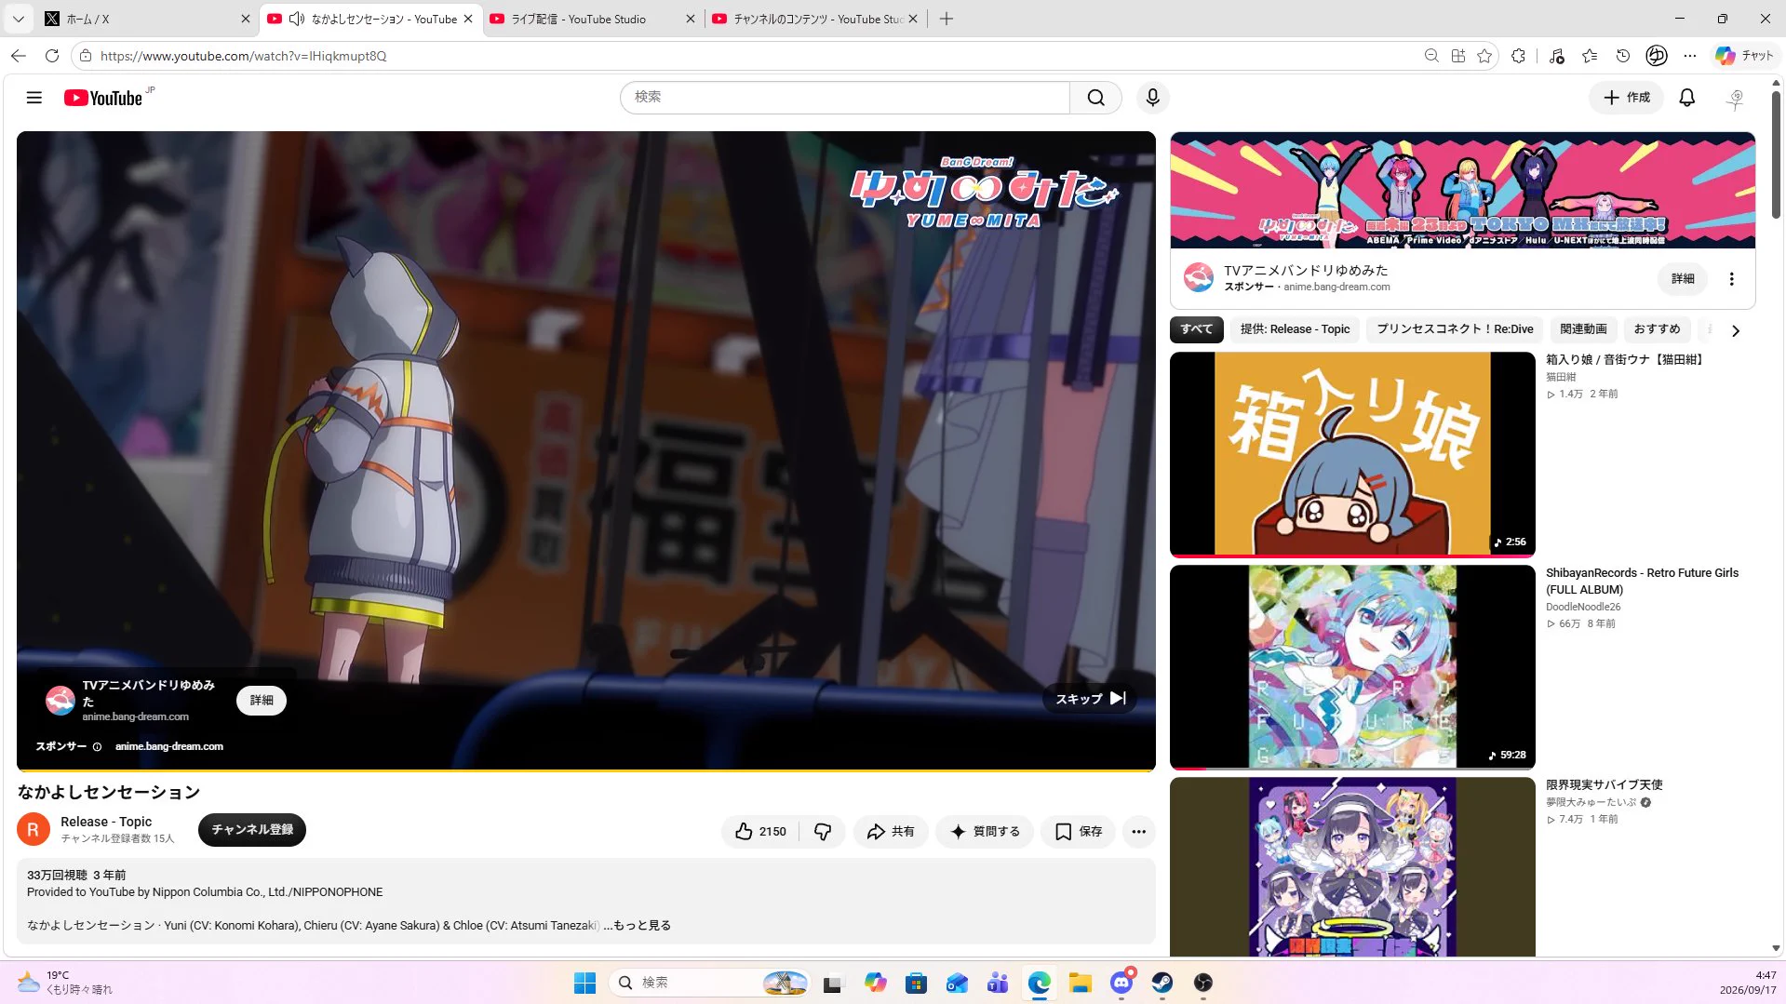The image size is (1786, 1004).
Task: Open a new browser tab
Action: pos(946,19)
